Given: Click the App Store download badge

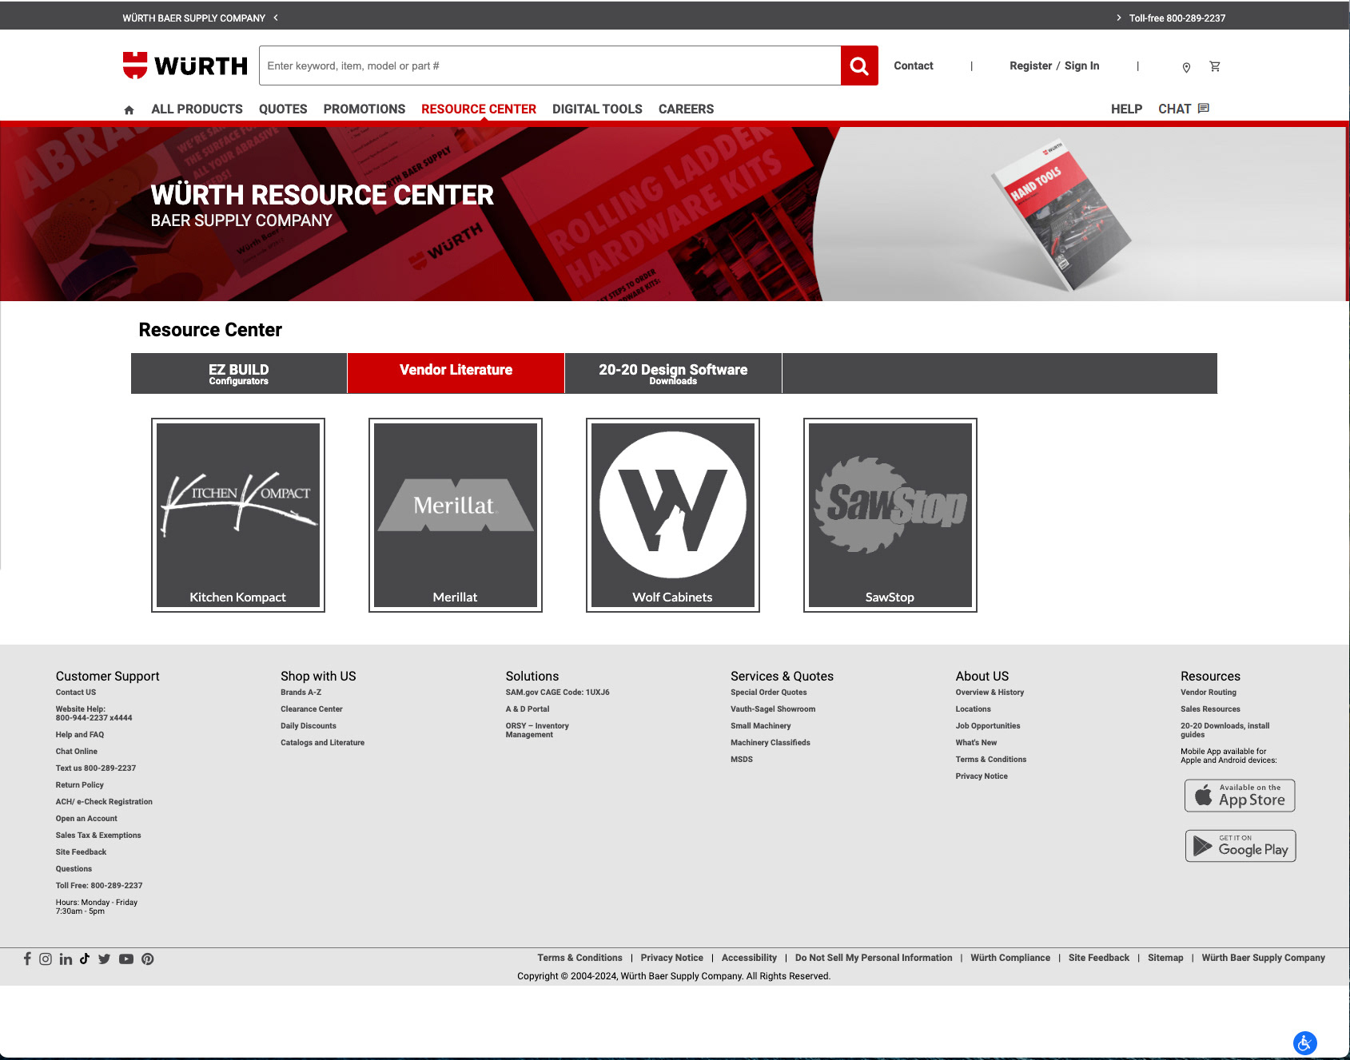Looking at the screenshot, I should point(1240,796).
